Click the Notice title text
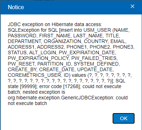Viewport: 142px width, 130px height. tap(16, 7)
